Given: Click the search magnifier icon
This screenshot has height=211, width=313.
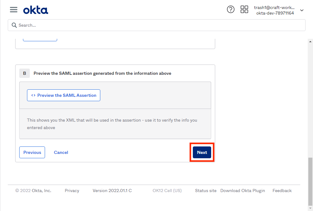Looking at the screenshot, I should [14, 25].
